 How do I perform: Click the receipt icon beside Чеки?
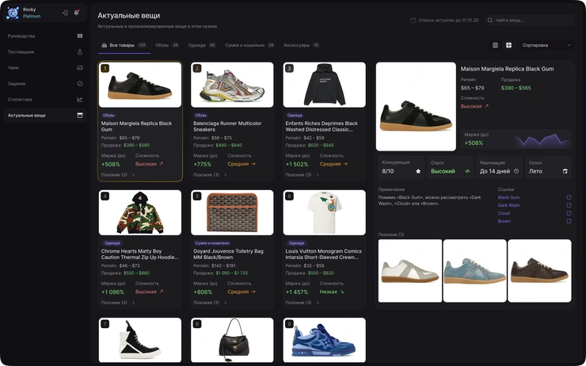click(x=80, y=67)
